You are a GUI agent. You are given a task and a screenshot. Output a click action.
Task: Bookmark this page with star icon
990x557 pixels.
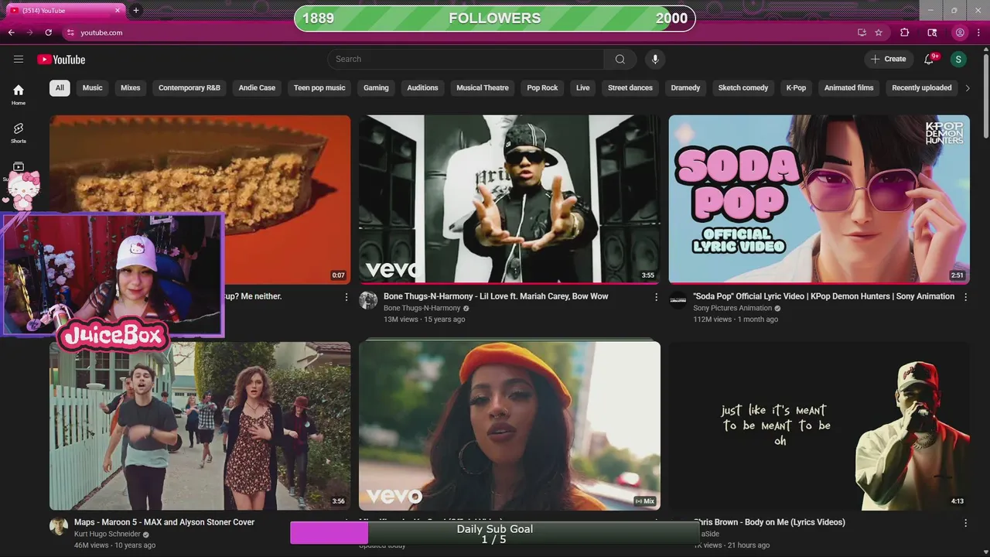[x=879, y=32]
